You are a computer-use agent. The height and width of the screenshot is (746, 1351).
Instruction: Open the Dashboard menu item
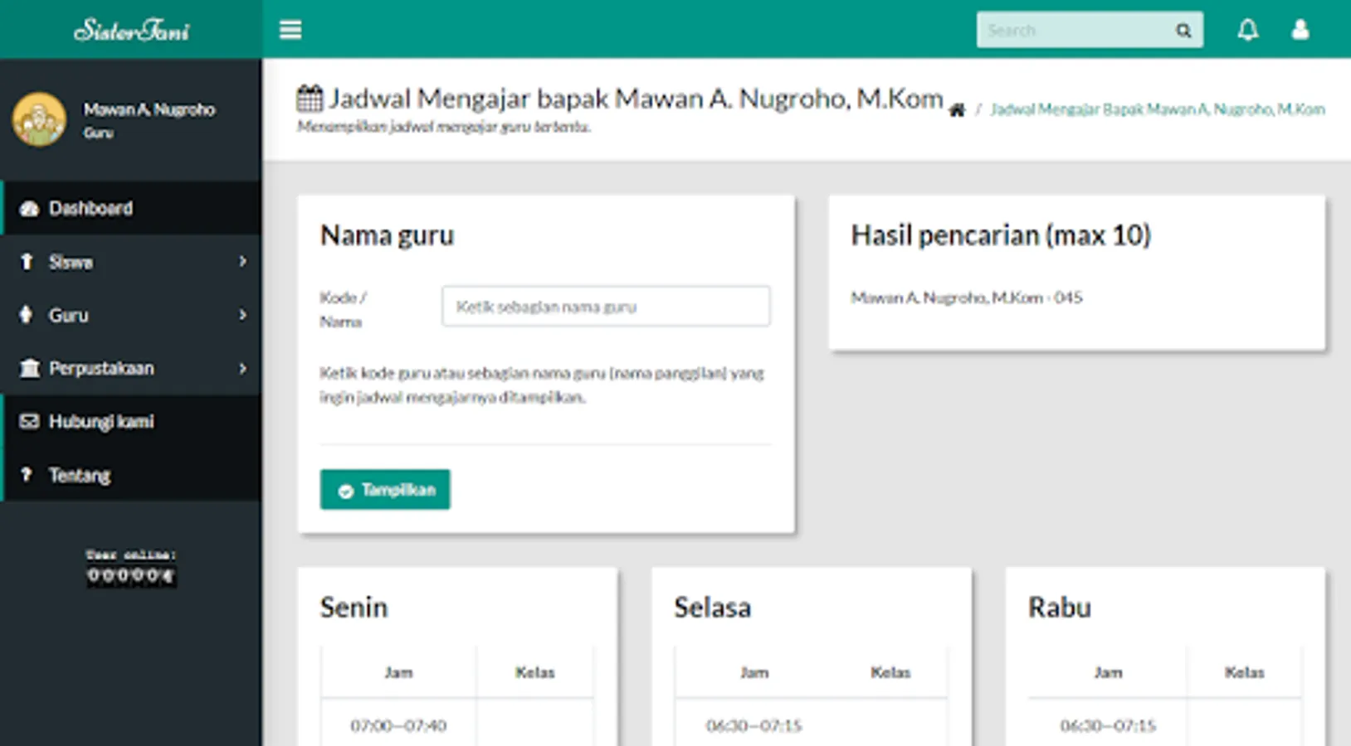(131, 208)
